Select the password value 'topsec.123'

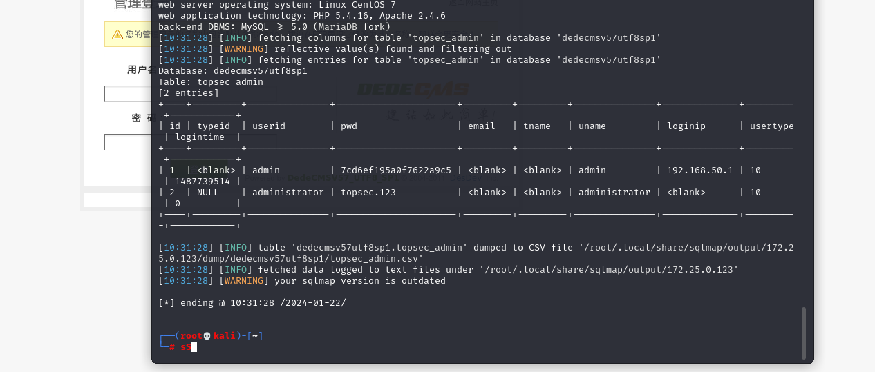point(368,193)
